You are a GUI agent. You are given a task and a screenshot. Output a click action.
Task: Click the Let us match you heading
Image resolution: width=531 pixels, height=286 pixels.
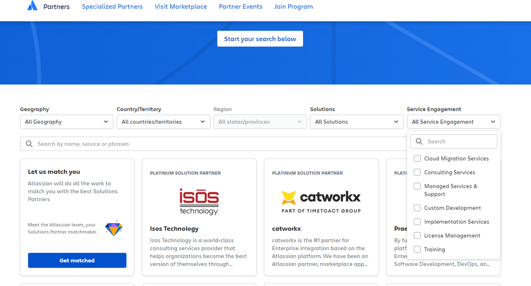[x=54, y=172]
